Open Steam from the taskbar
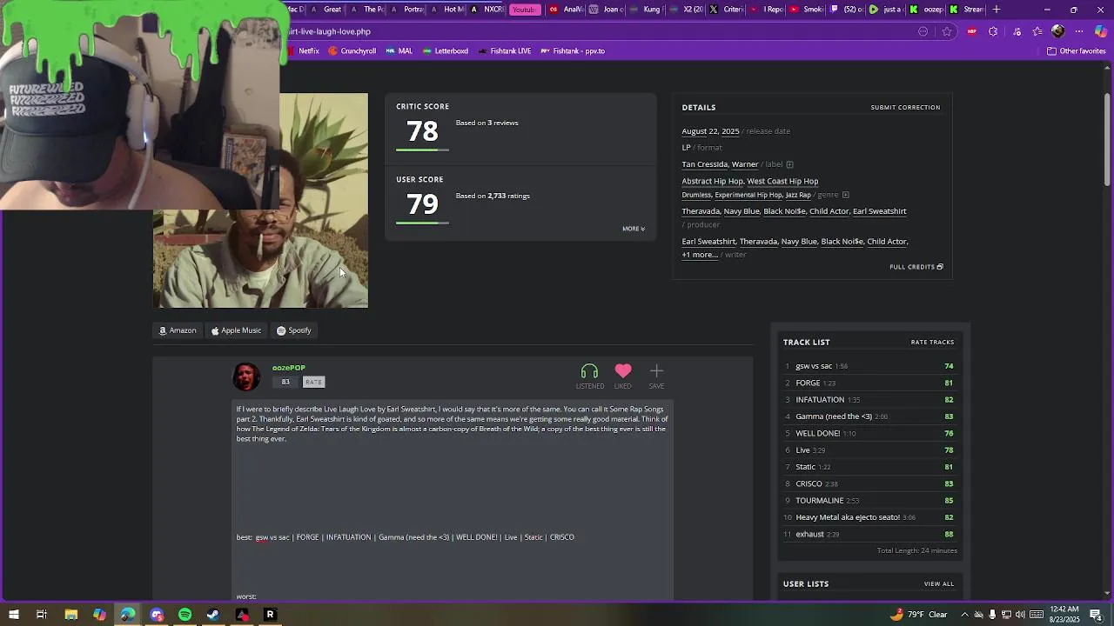The height and width of the screenshot is (626, 1114). pos(213,615)
